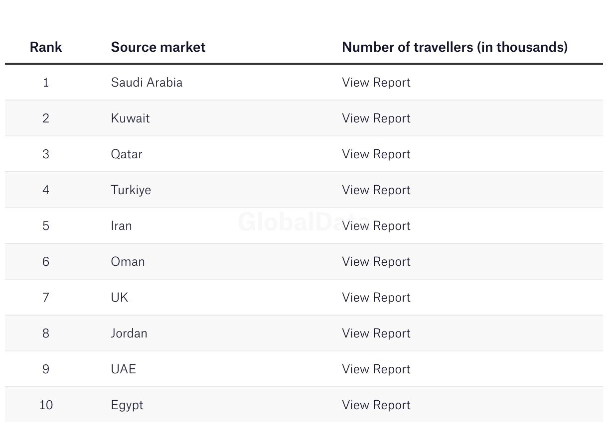Viewport: 608px width, 443px height.
Task: Click rank number 1 cell
Action: (x=46, y=83)
